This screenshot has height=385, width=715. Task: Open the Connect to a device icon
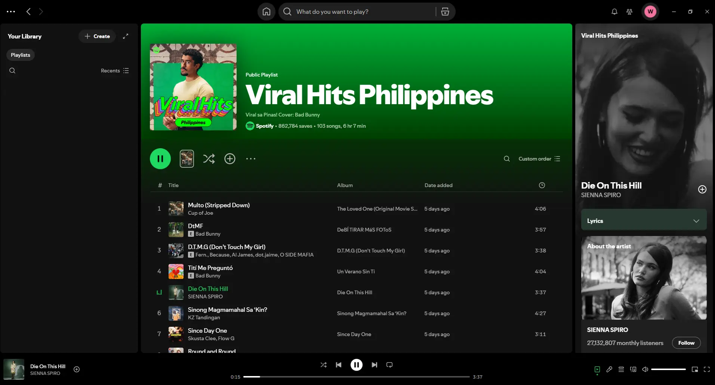[633, 369]
